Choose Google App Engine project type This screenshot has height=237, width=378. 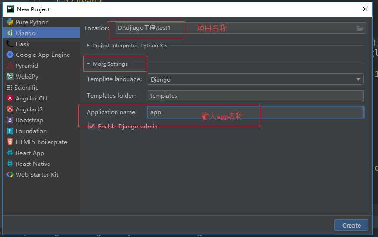tap(41, 55)
